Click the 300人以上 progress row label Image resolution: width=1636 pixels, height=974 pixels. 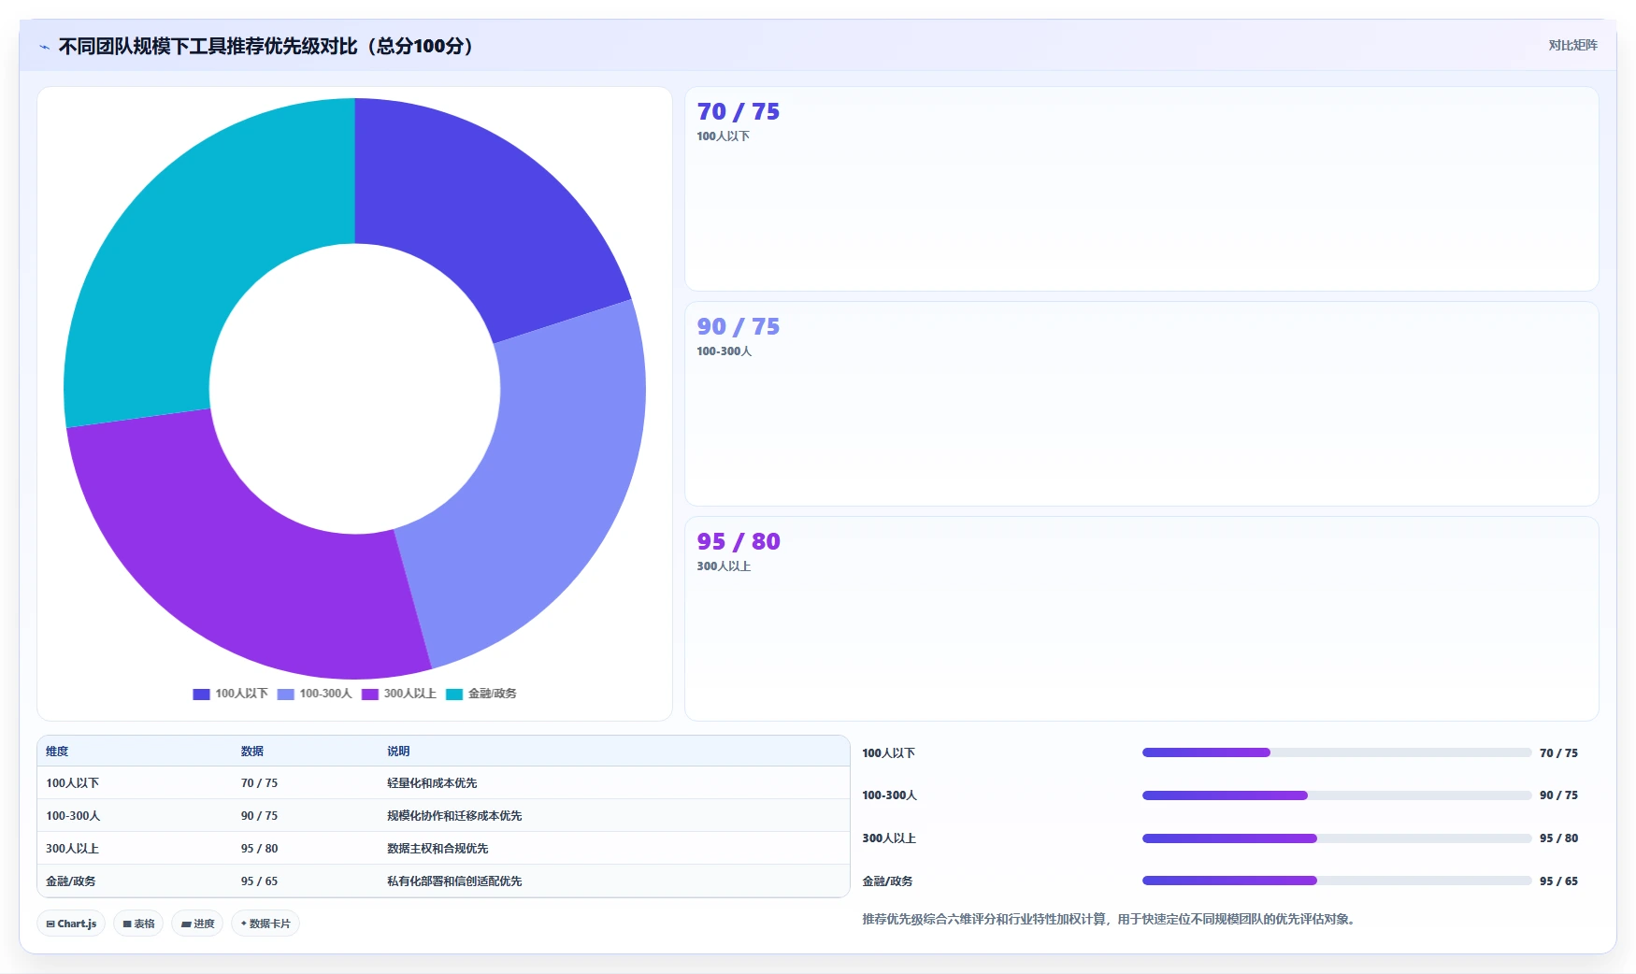tap(889, 838)
